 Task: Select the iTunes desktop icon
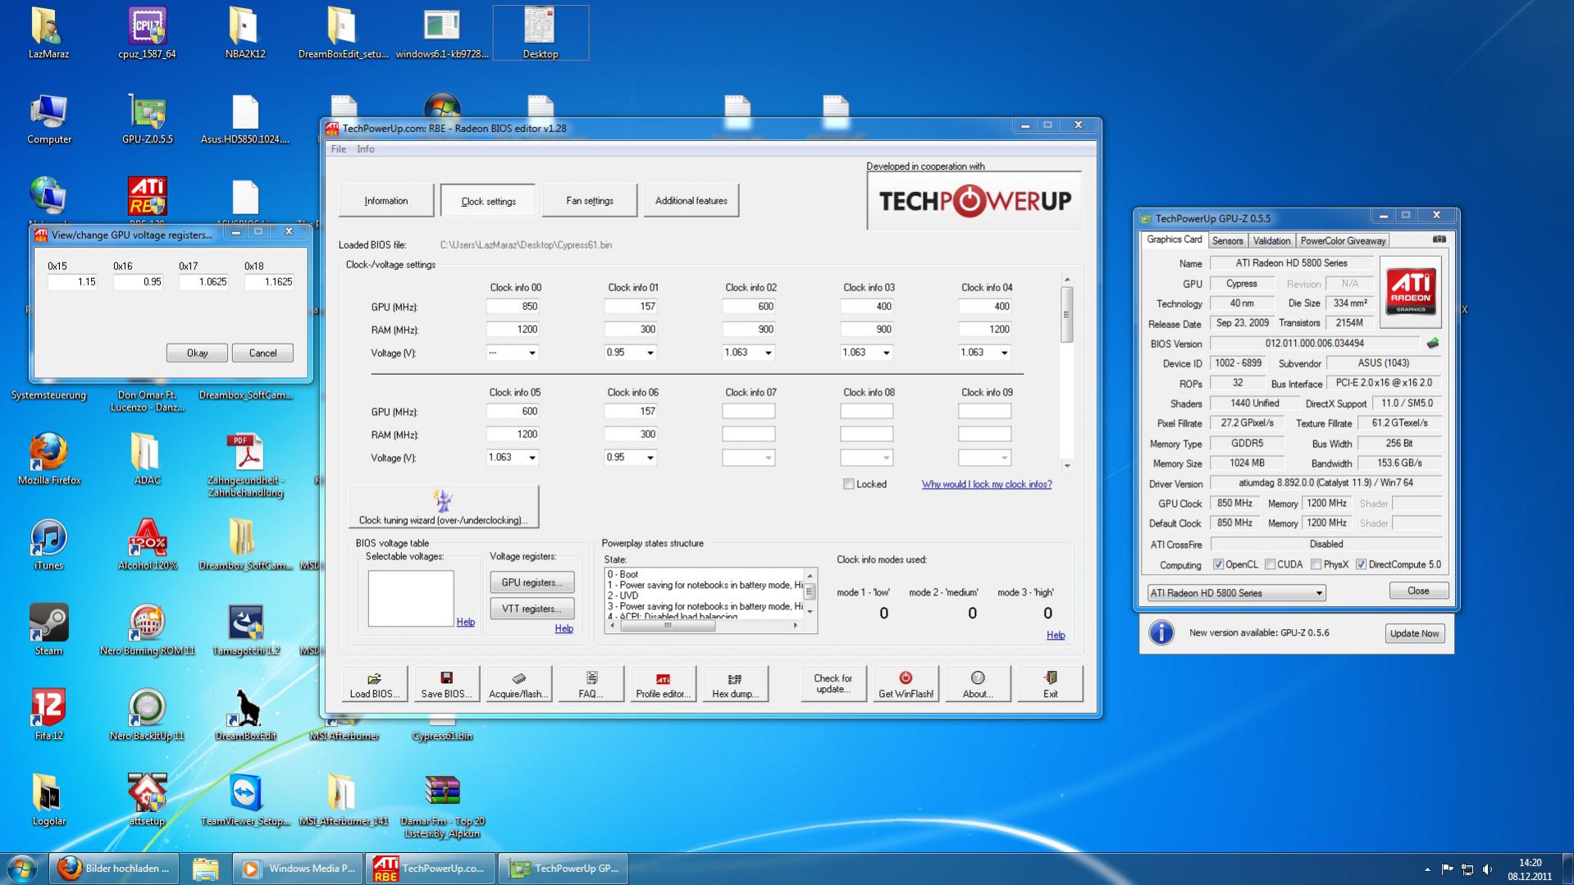pos(48,545)
